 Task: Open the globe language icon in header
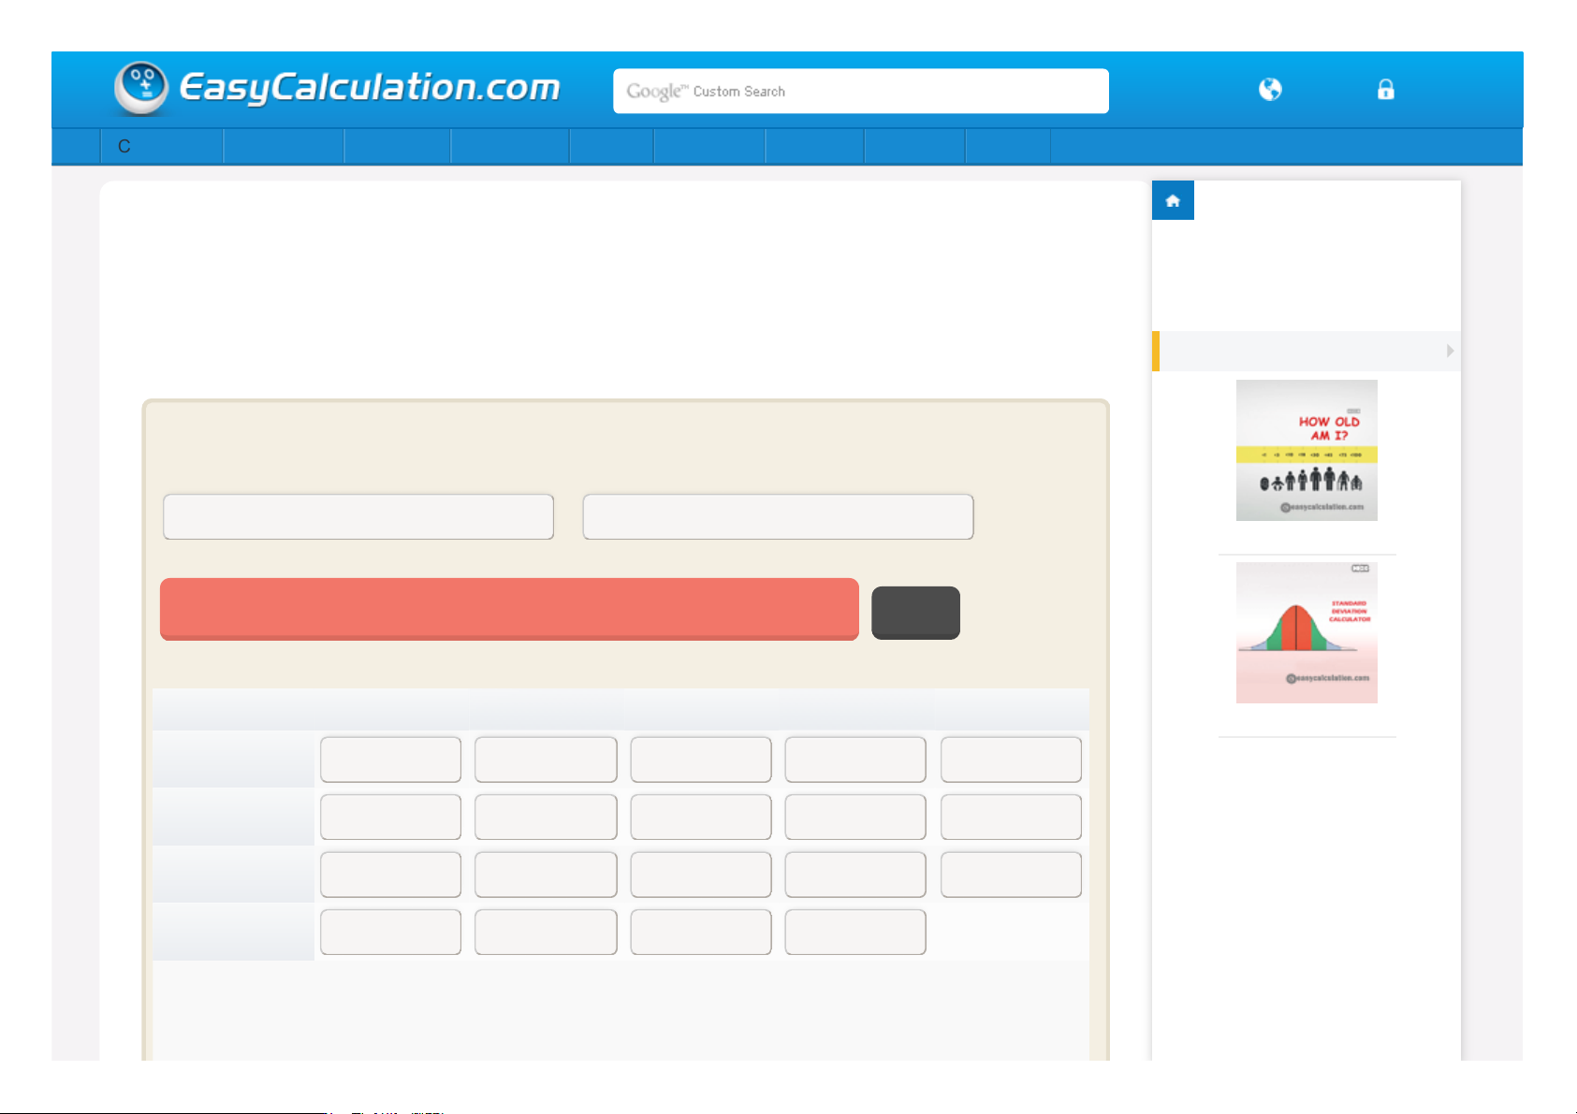(1270, 90)
